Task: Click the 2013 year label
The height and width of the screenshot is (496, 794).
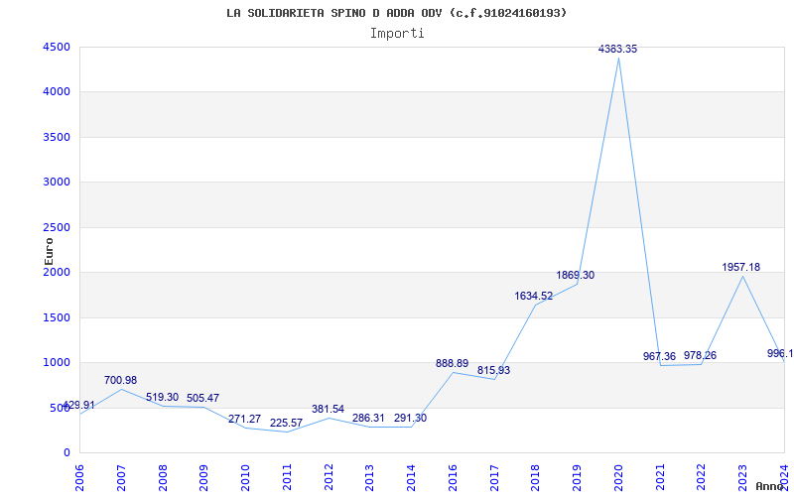Action: coord(370,478)
